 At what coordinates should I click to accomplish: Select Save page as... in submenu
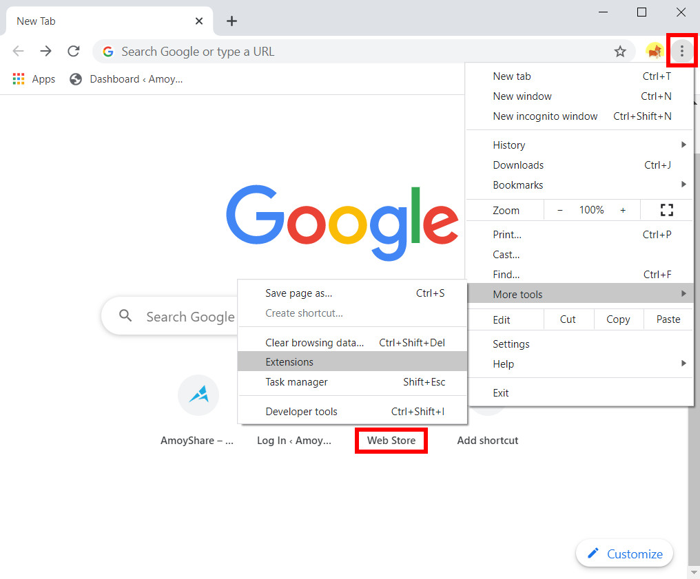coord(352,293)
